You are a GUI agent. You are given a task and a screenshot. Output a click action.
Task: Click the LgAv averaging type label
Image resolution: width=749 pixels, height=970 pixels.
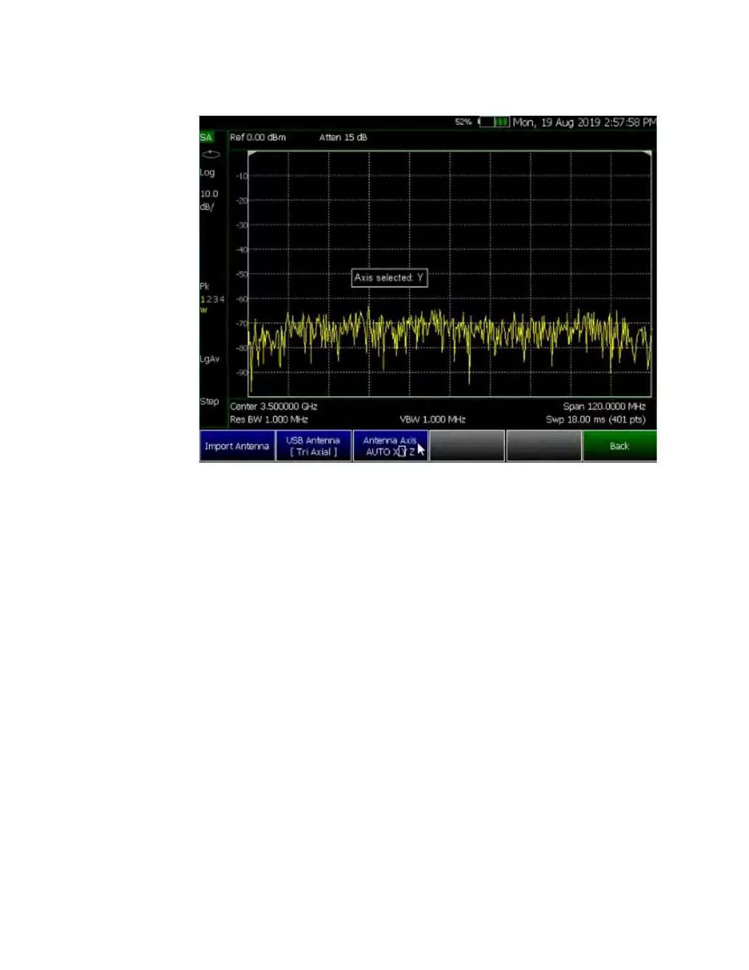coord(209,359)
